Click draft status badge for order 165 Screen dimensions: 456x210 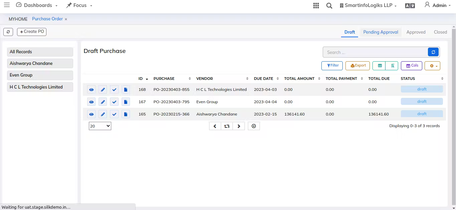422,114
